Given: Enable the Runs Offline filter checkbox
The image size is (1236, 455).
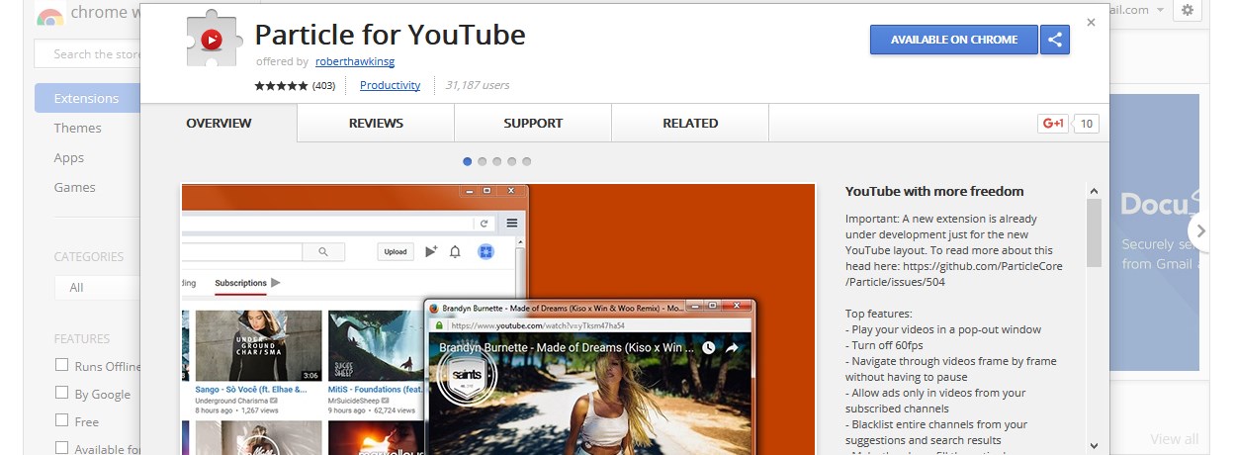Looking at the screenshot, I should [61, 365].
